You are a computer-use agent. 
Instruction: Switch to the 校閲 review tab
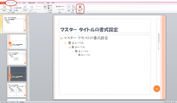click(x=48, y=3)
